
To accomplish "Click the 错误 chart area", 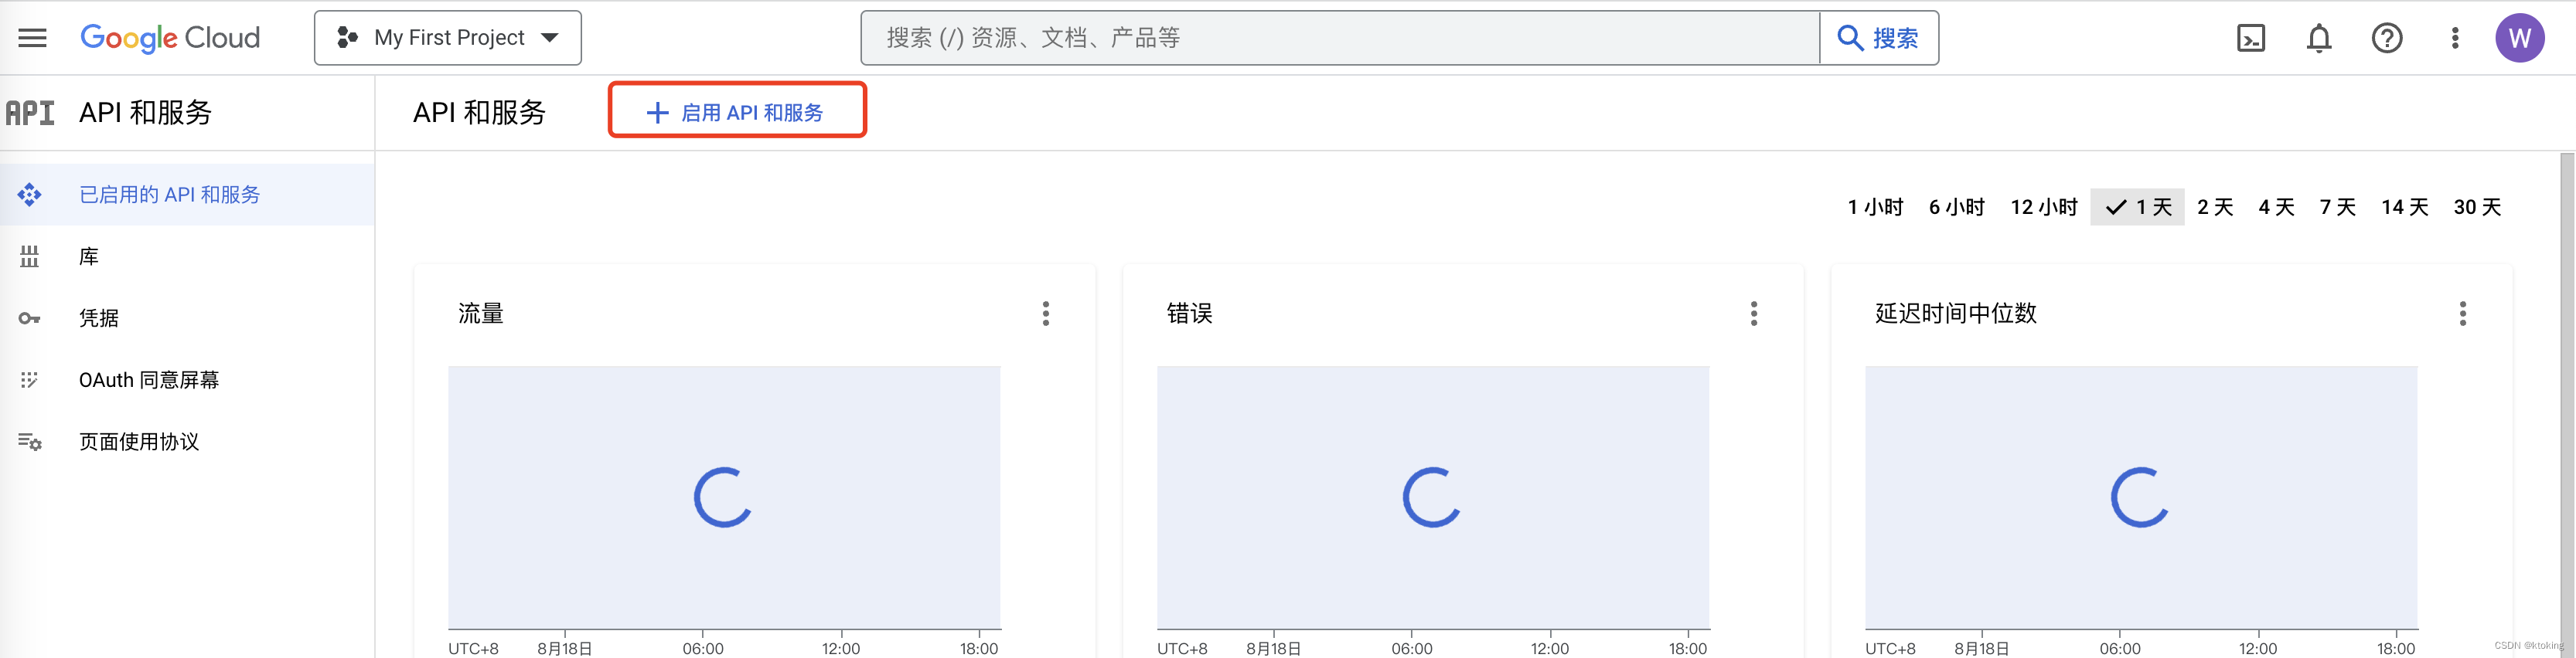I will (1433, 497).
